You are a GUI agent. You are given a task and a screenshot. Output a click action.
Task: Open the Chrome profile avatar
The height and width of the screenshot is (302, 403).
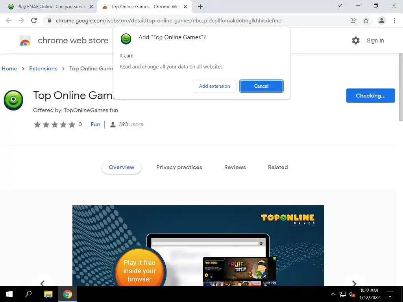click(382, 20)
